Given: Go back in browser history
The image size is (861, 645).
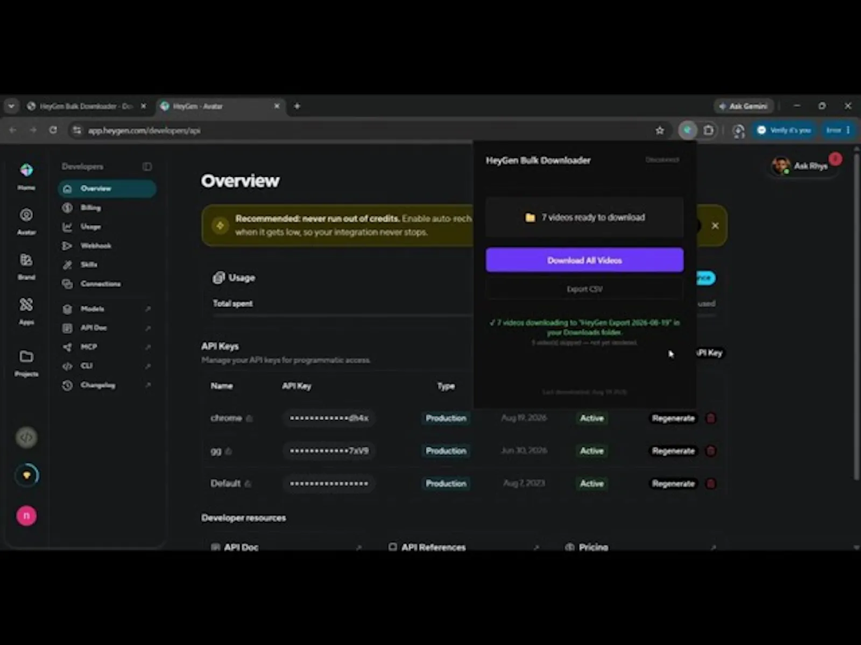Looking at the screenshot, I should [13, 130].
